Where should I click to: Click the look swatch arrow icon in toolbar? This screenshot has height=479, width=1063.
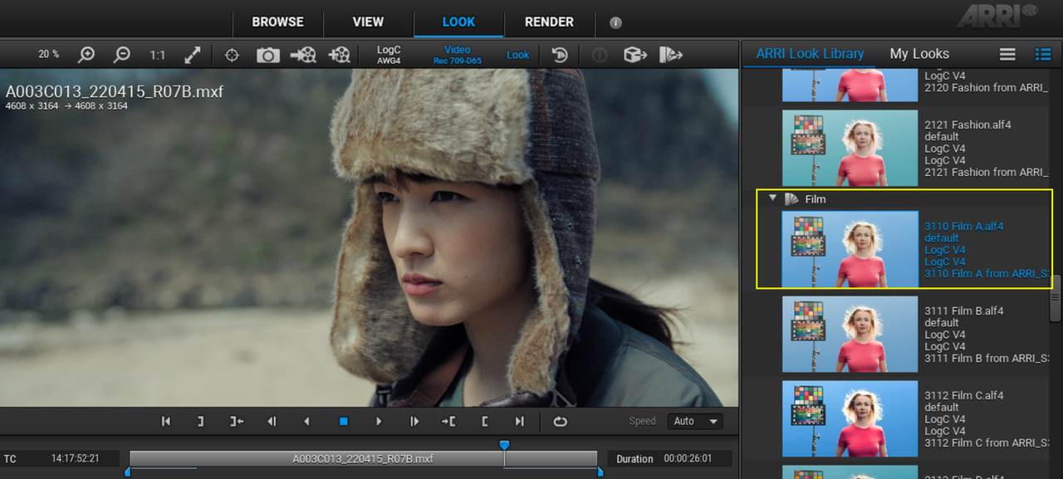670,55
